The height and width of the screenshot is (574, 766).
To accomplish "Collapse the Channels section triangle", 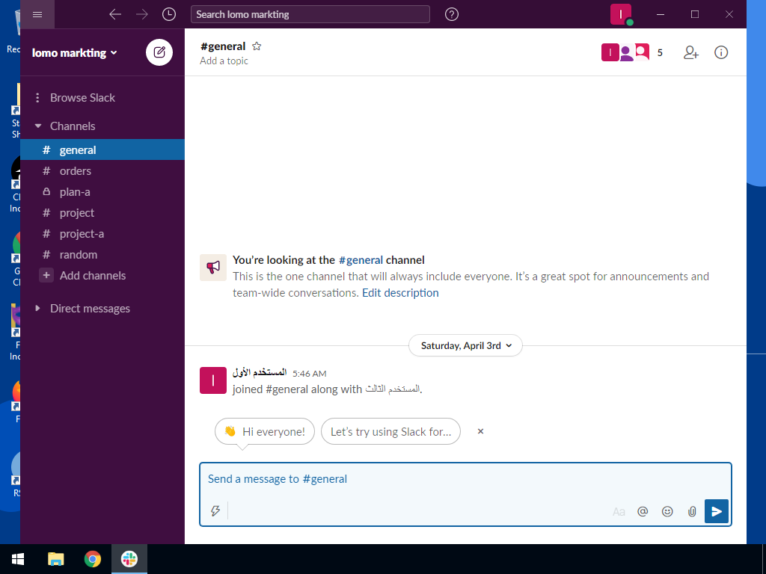I will (38, 126).
